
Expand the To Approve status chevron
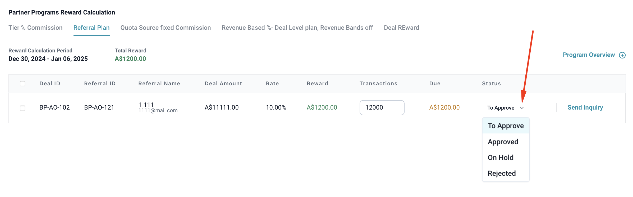(522, 108)
